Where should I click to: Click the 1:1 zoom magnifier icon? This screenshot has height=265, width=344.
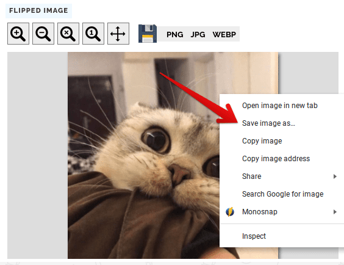(x=93, y=34)
